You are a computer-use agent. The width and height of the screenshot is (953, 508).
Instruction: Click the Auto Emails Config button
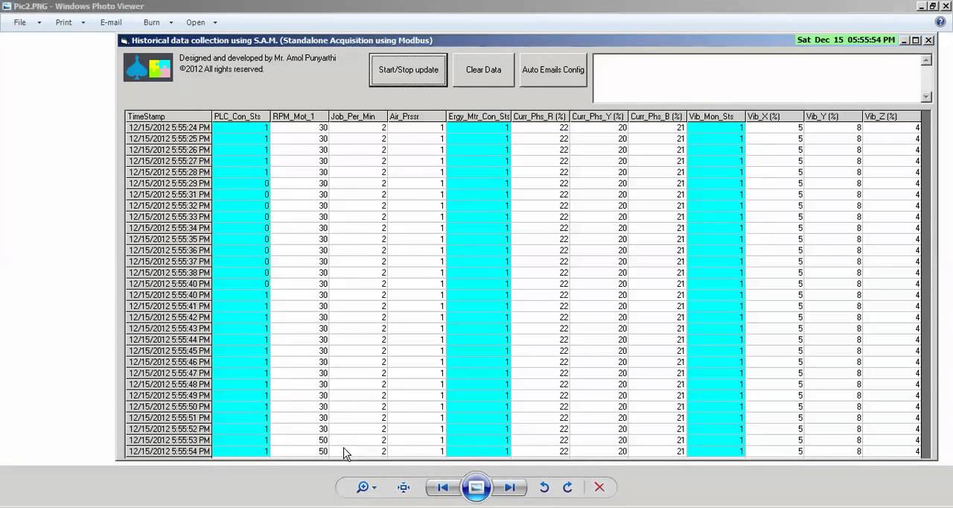(x=553, y=69)
